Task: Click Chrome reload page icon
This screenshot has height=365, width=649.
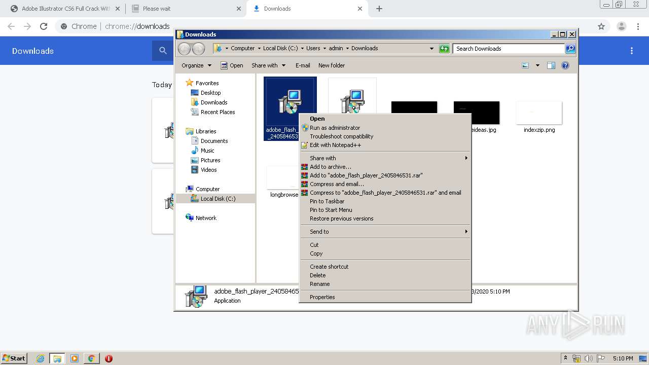Action: tap(44, 26)
